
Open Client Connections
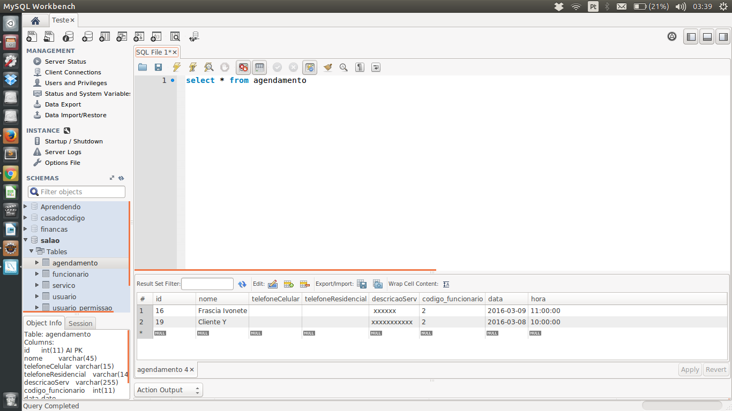pos(73,72)
